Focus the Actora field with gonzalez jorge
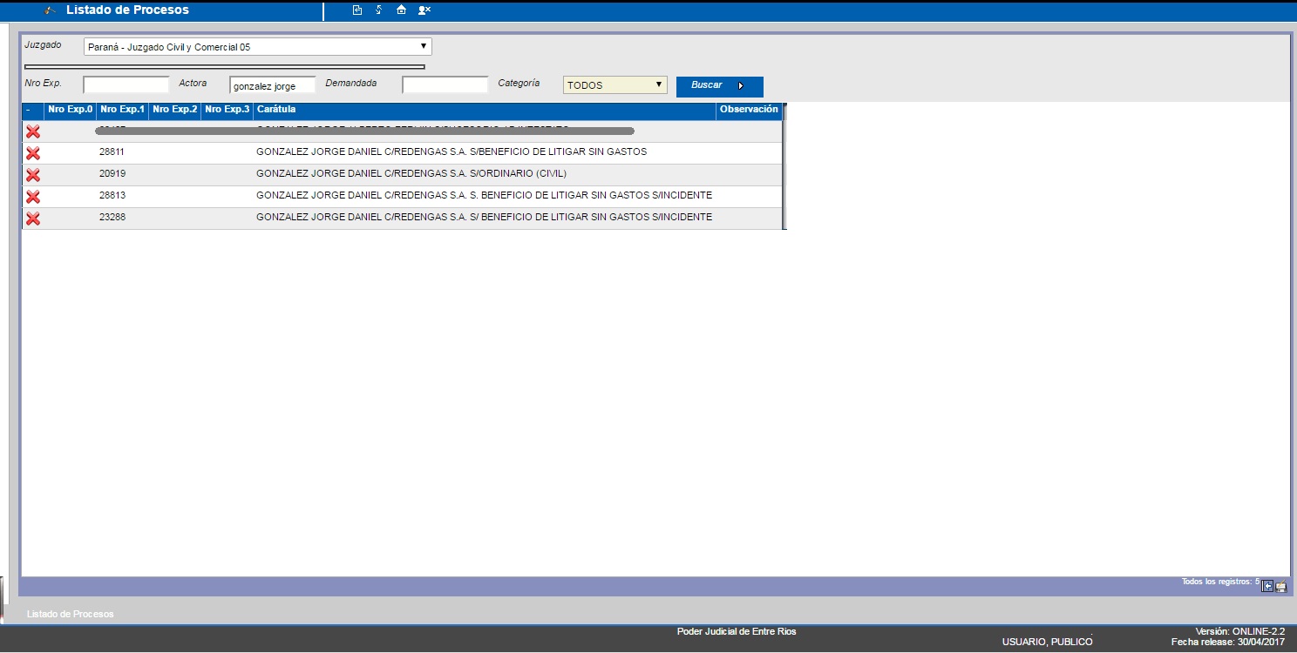The image size is (1297, 653). click(272, 85)
